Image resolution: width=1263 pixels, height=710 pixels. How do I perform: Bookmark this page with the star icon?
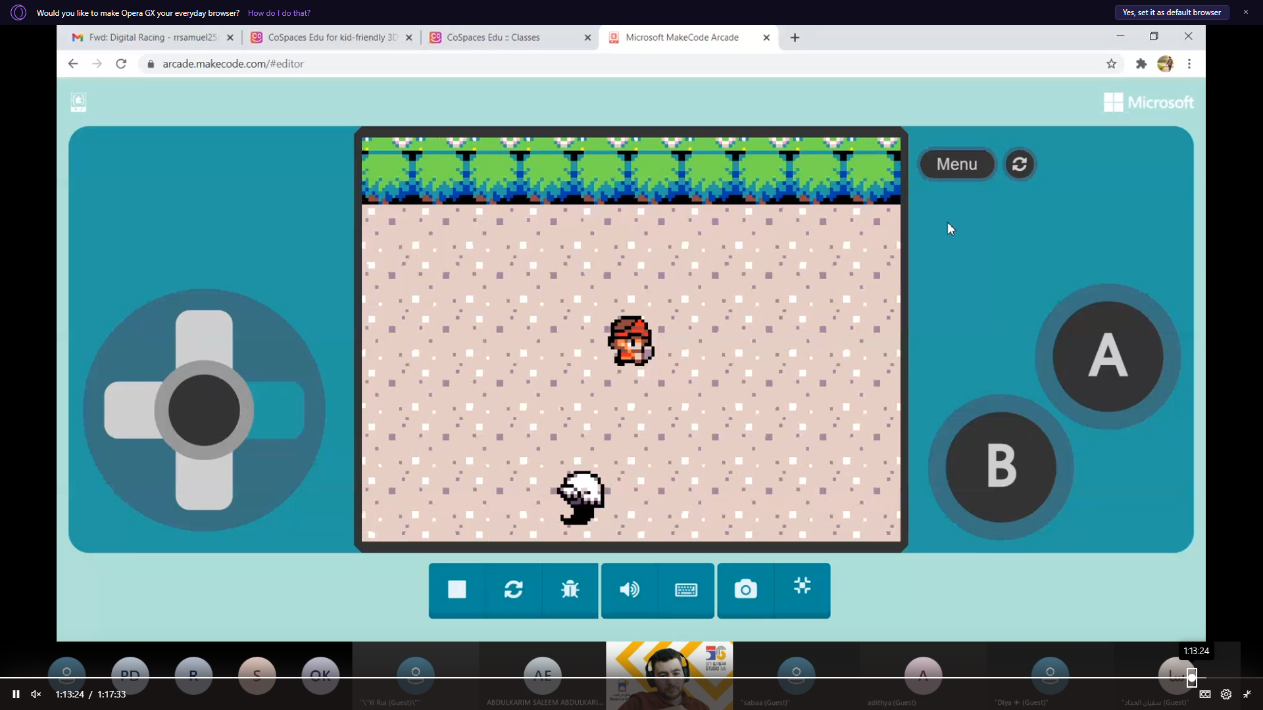coord(1111,64)
